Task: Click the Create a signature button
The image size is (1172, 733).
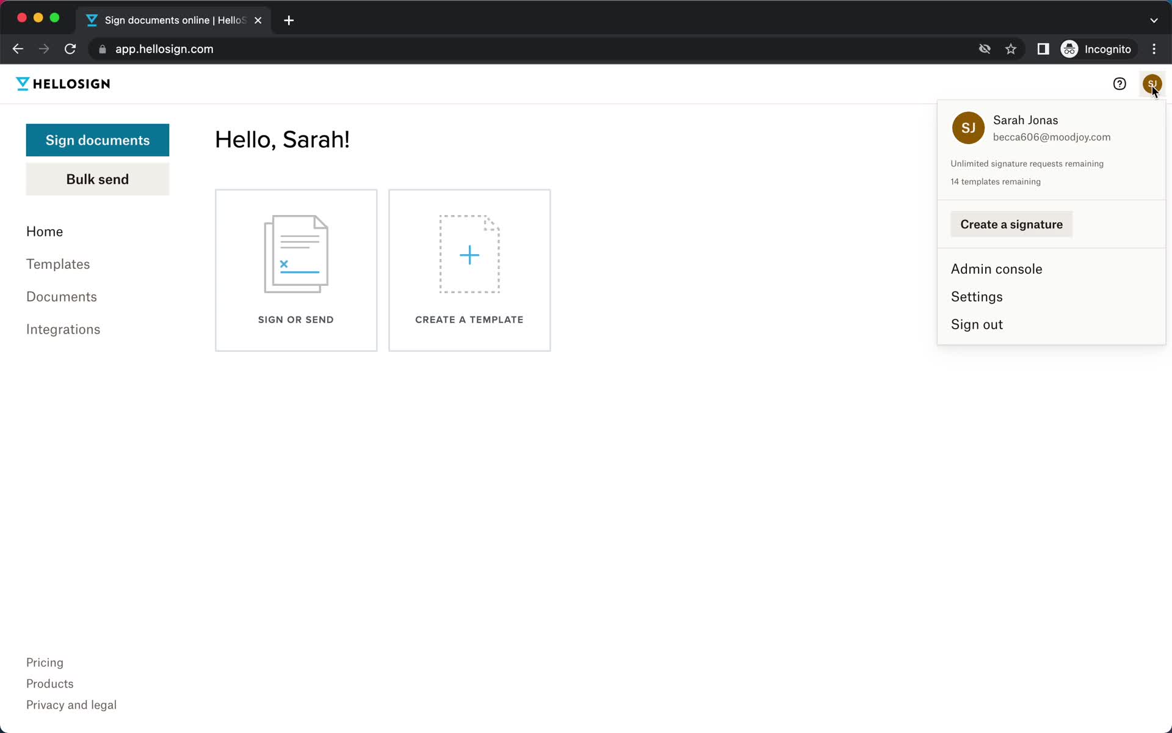Action: click(x=1011, y=224)
